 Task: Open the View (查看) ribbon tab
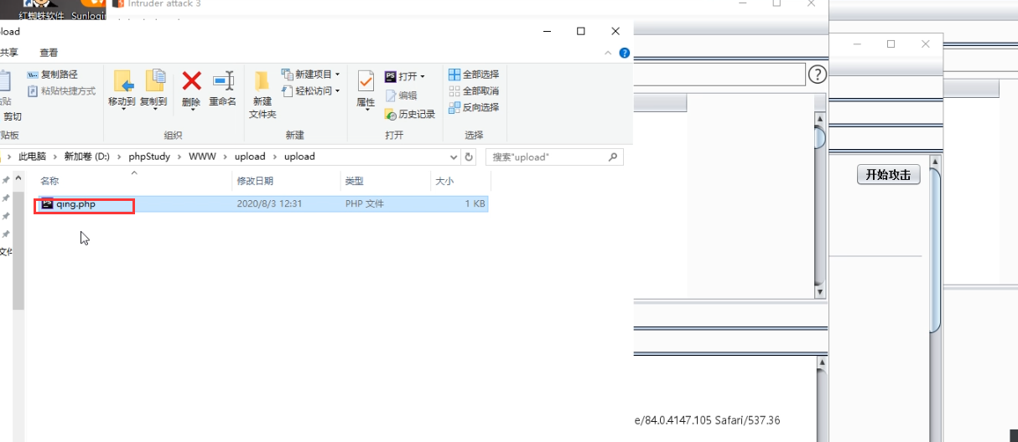coord(49,53)
